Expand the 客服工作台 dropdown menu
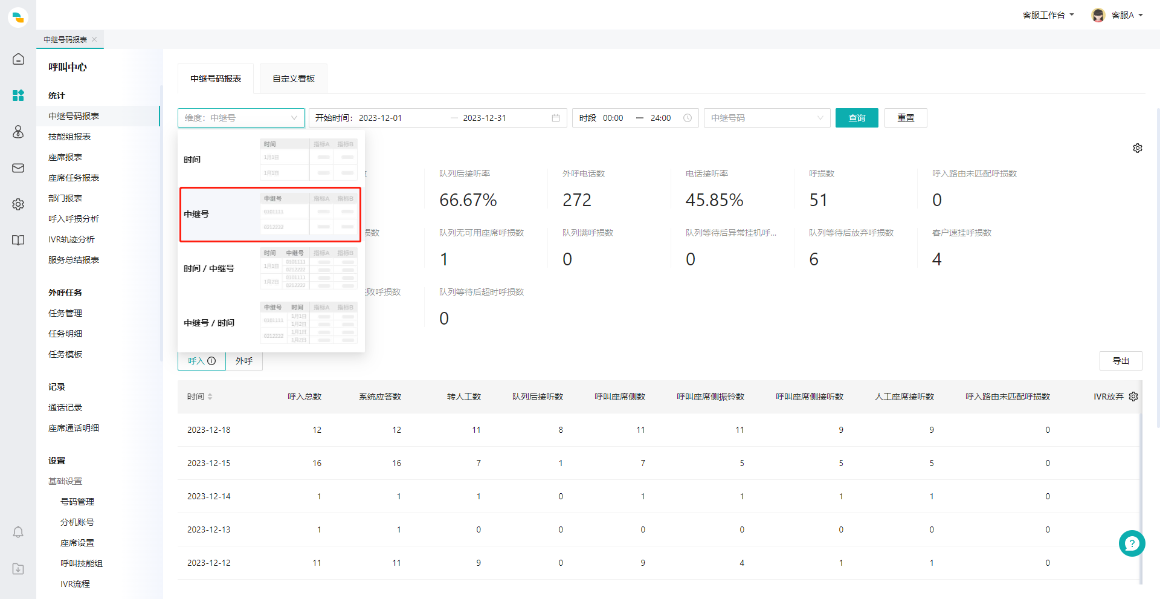 [1048, 15]
